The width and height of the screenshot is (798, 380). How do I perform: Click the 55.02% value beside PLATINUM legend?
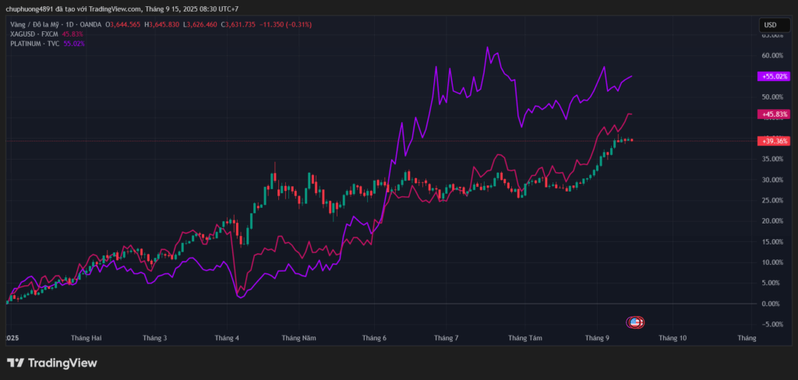pos(74,44)
